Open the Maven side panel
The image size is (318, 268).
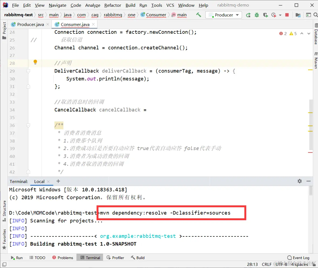[316, 60]
